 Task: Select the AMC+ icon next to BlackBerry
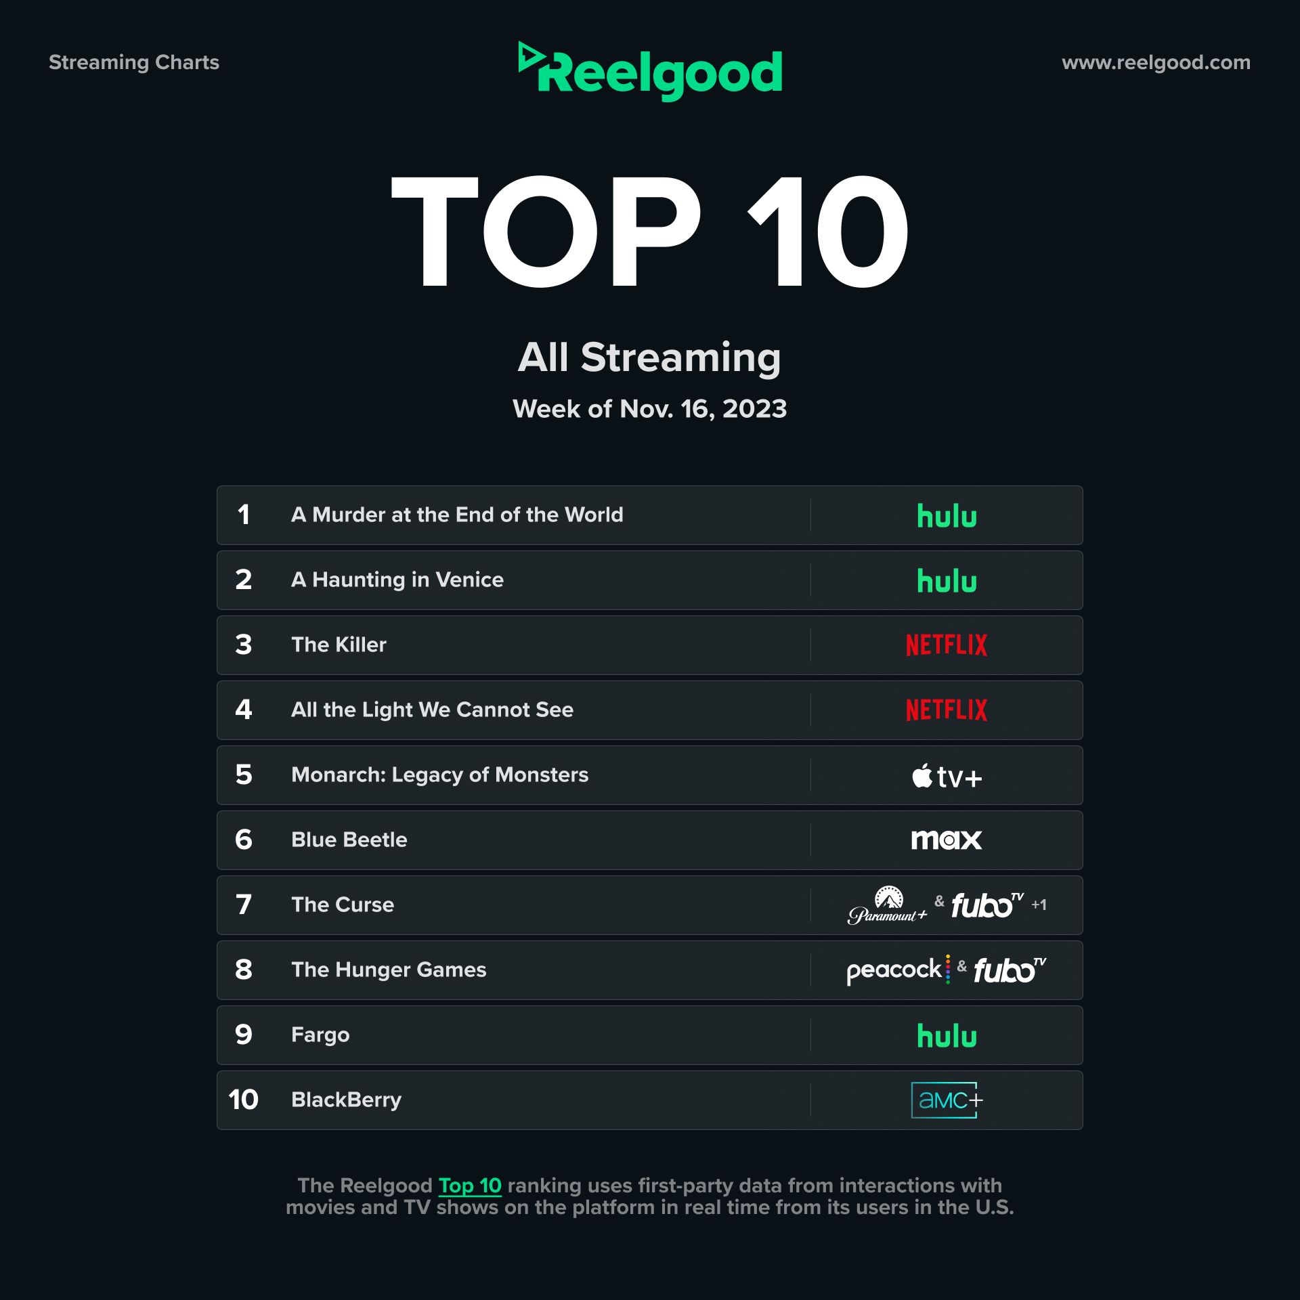964,1100
